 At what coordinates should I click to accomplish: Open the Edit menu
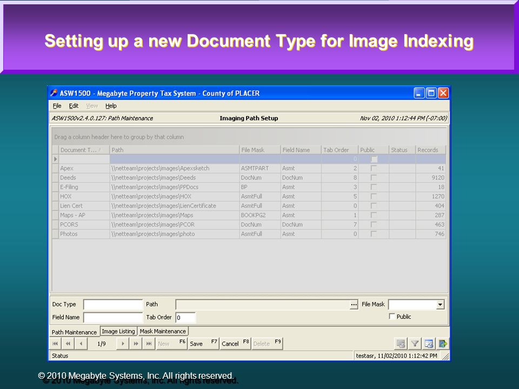74,106
